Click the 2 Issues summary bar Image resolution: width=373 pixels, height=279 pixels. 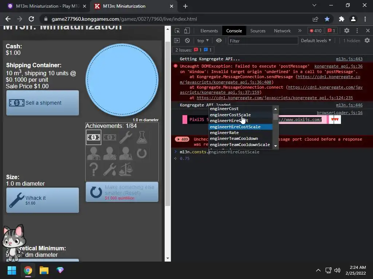193,50
